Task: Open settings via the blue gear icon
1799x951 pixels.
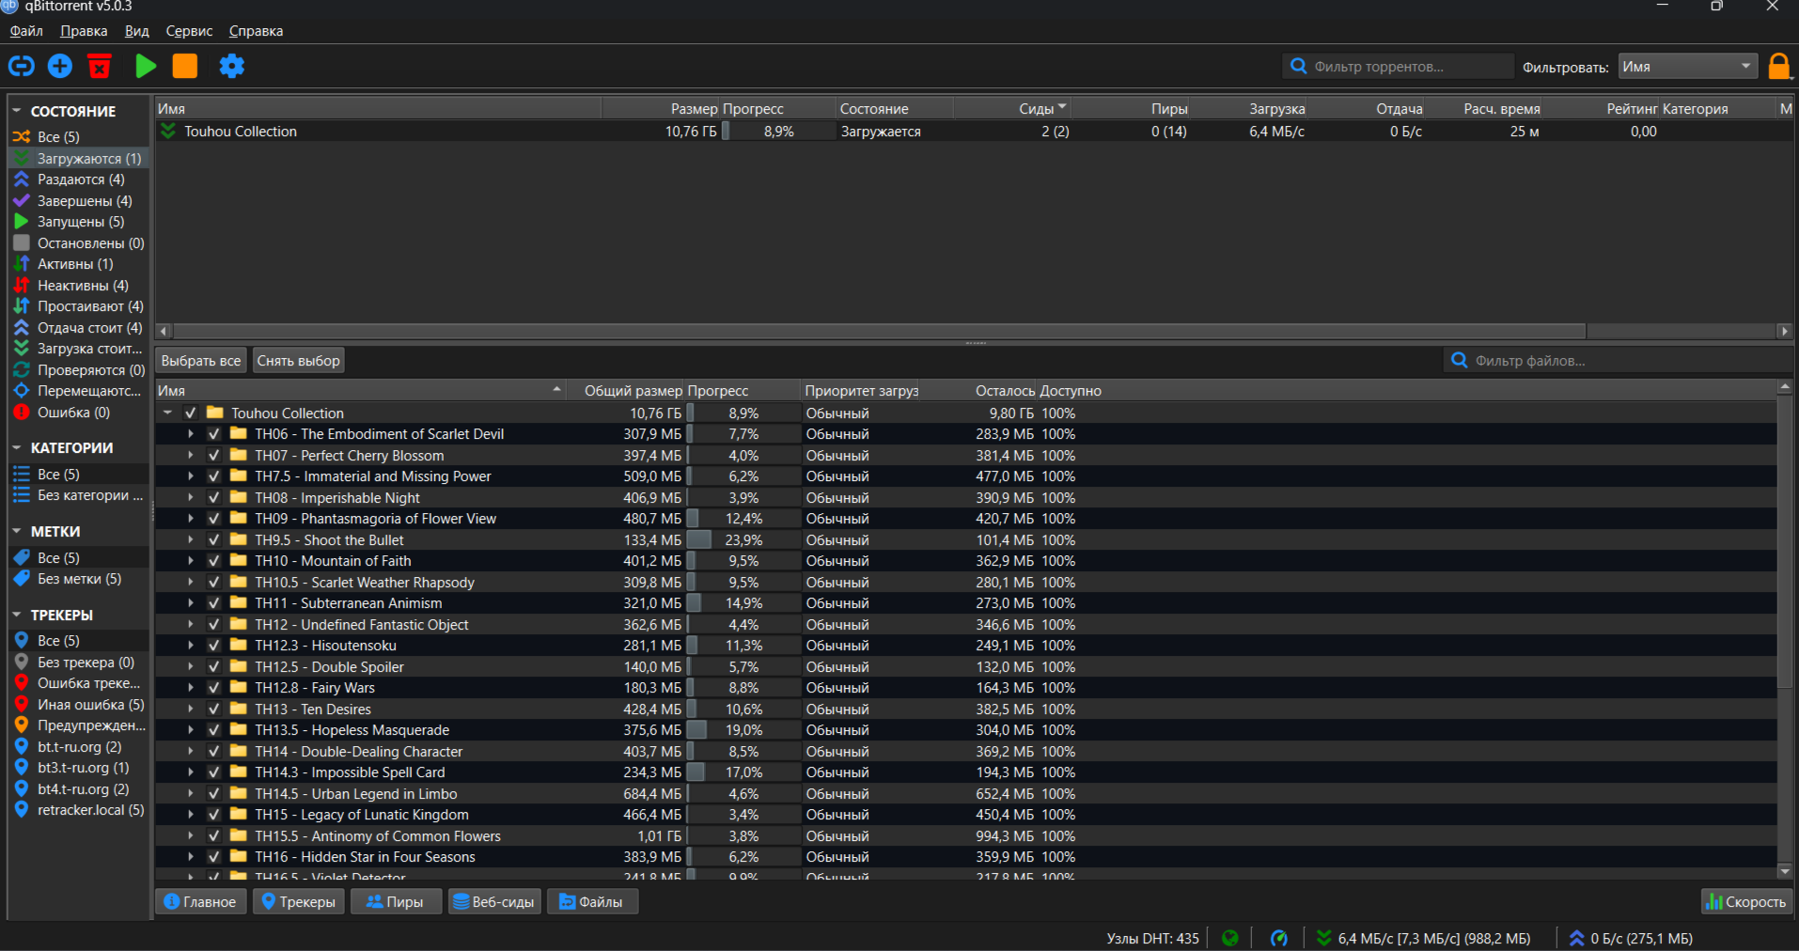Action: click(232, 66)
